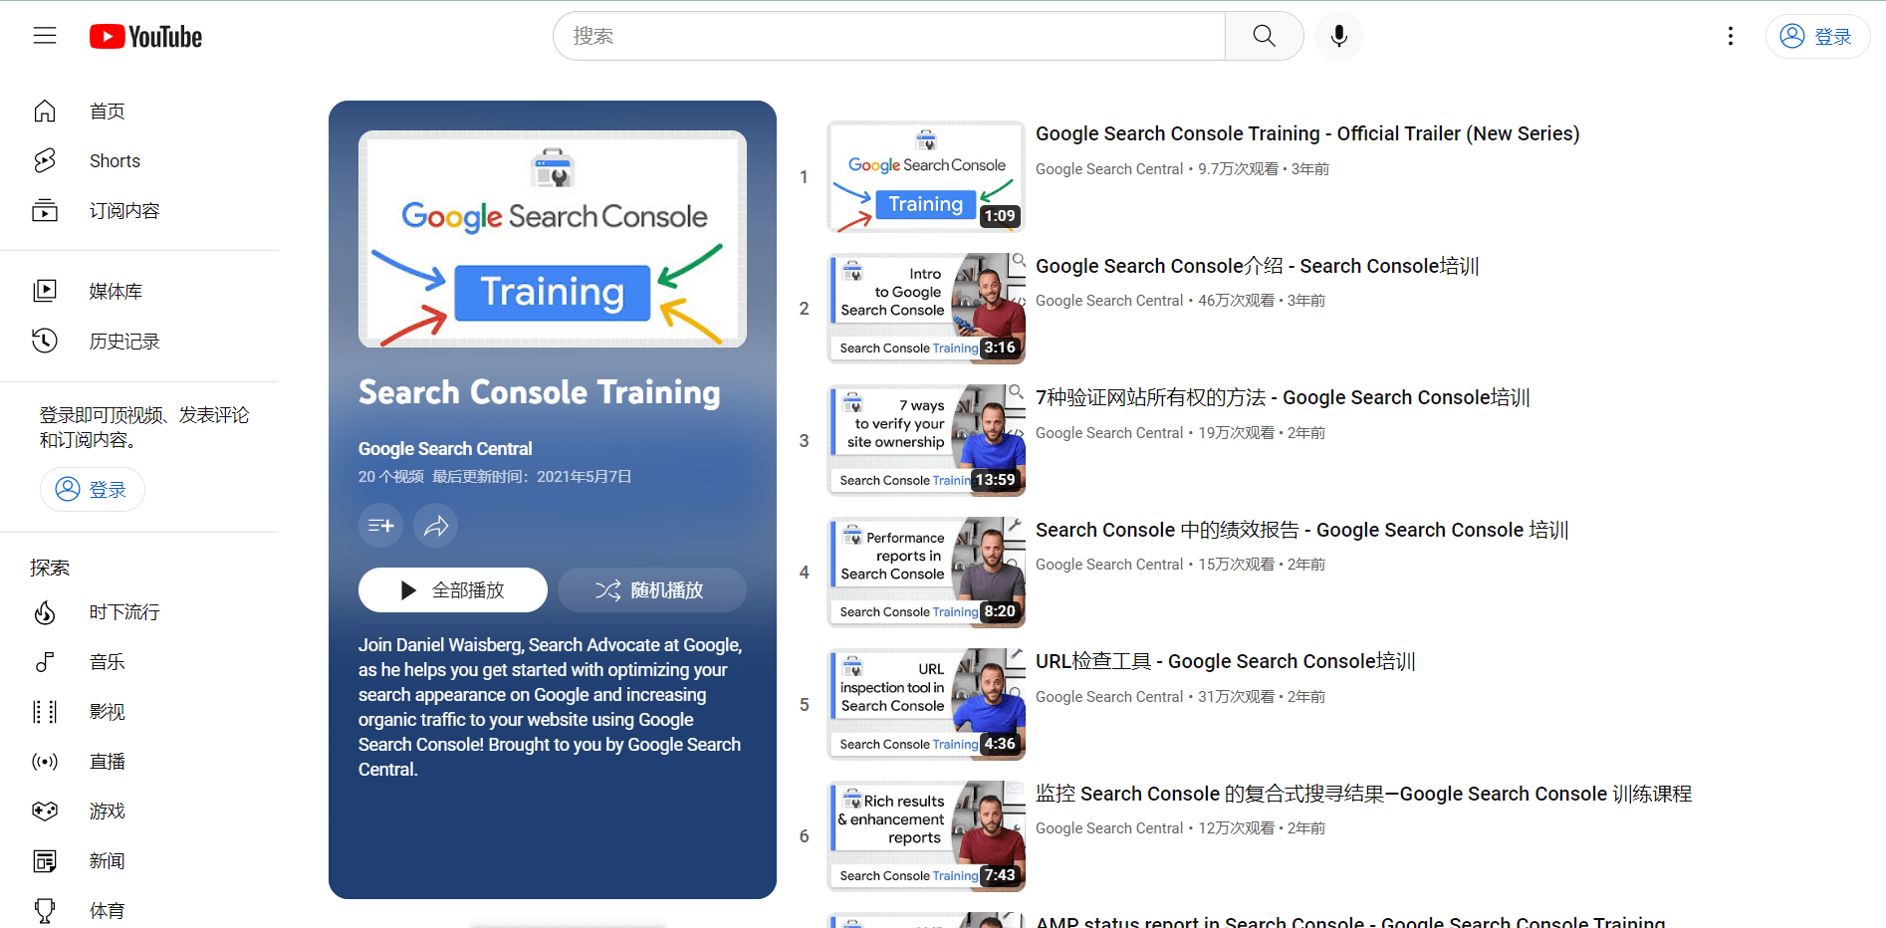Go to 首页 home in sidebar
This screenshot has height=928, width=1886.
click(139, 111)
